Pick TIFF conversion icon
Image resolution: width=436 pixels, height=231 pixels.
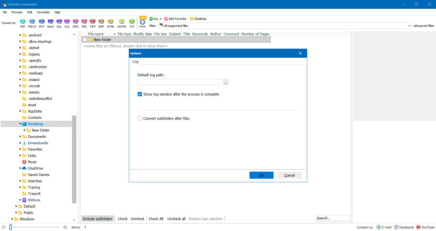tap(92, 23)
